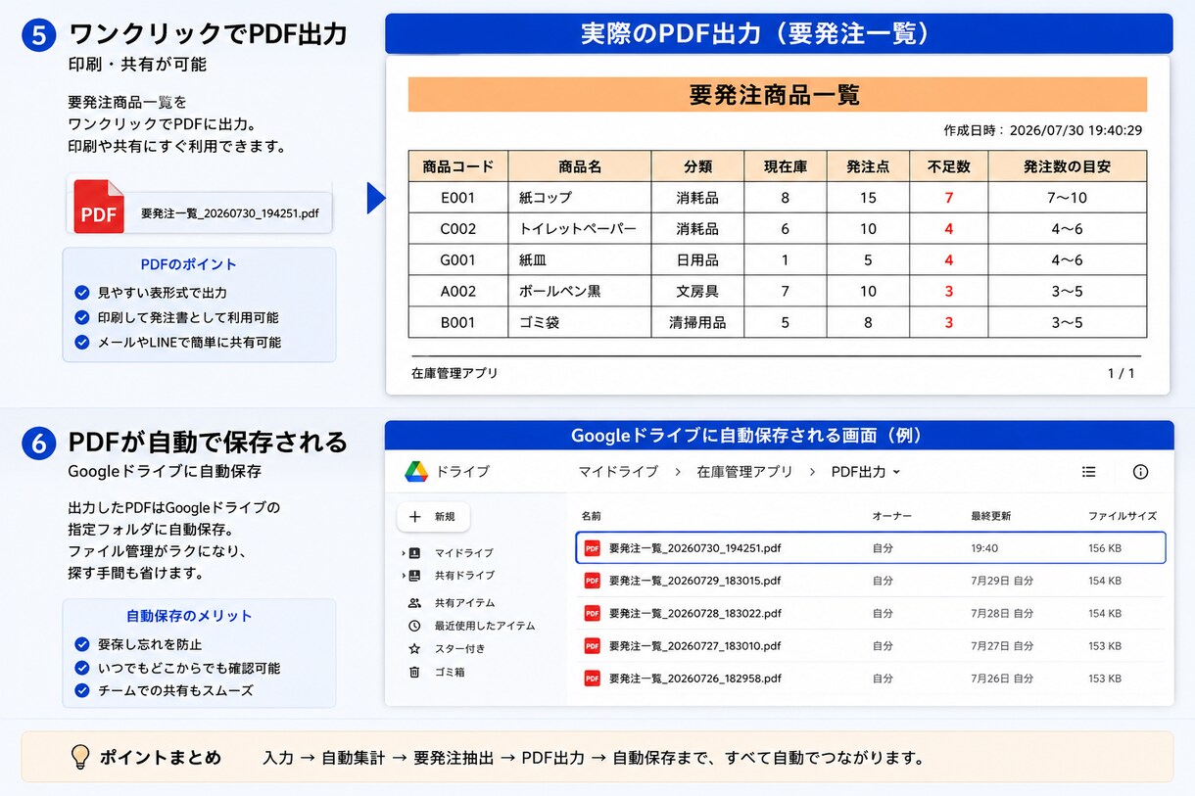Click the 新規 button

433,517
